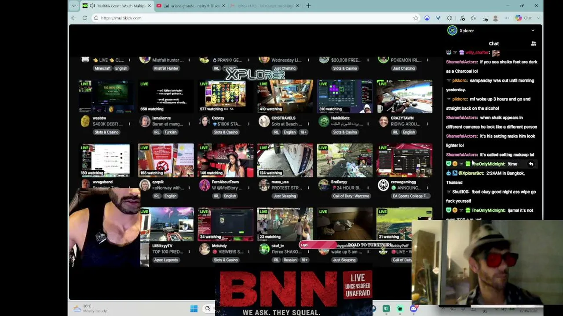The width and height of the screenshot is (563, 316).
Task: Select the Minecraft category tag
Action: coord(102,68)
